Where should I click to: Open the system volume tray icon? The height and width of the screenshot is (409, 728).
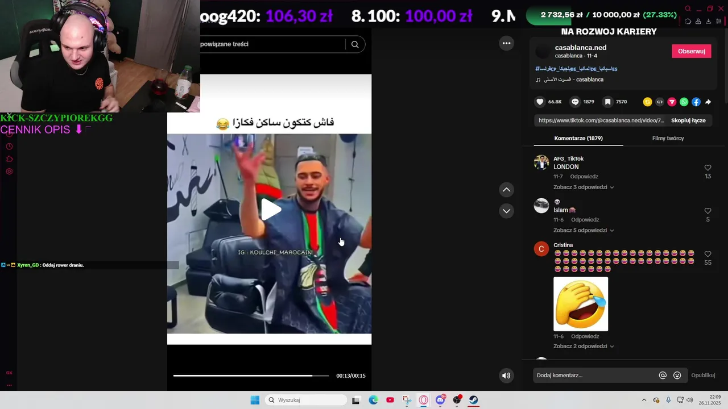[689, 400]
